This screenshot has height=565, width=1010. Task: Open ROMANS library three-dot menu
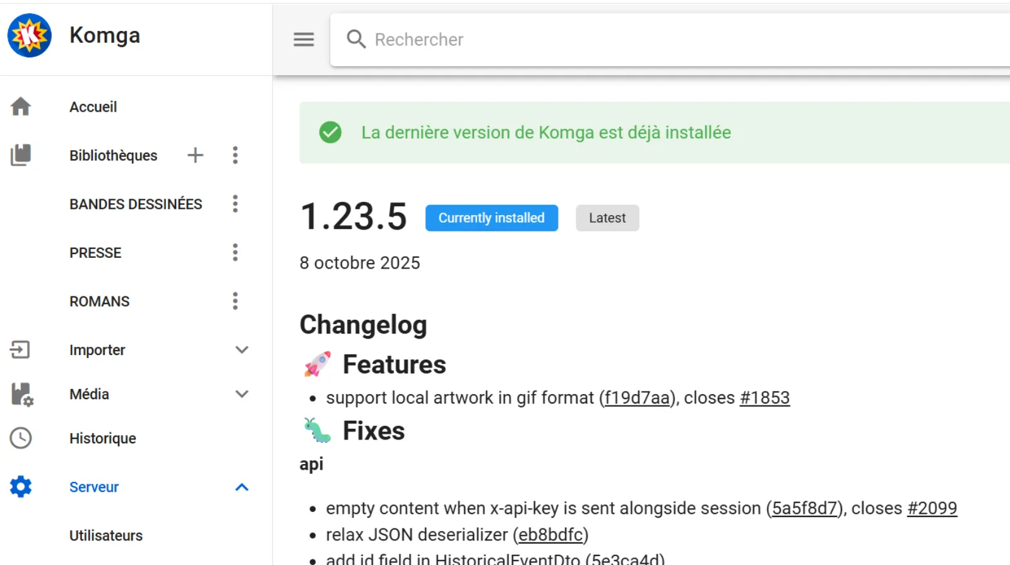[235, 301]
